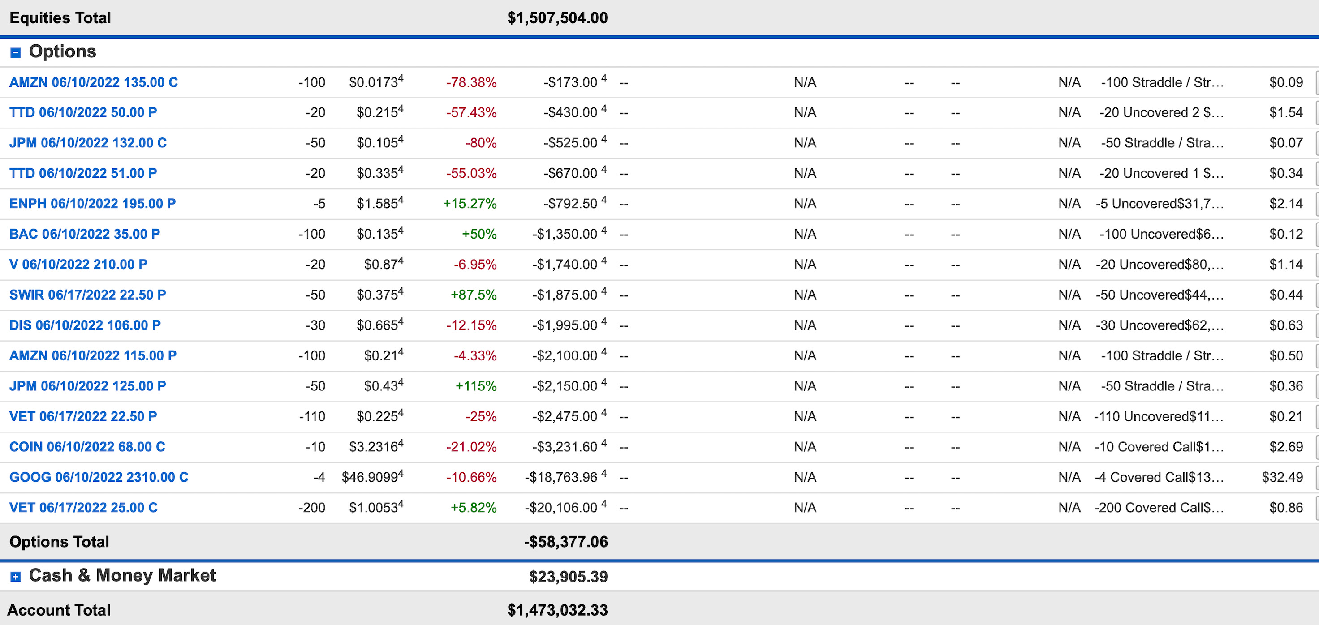Click -100 Straddle text in AMZN 135 row

pos(1162,82)
